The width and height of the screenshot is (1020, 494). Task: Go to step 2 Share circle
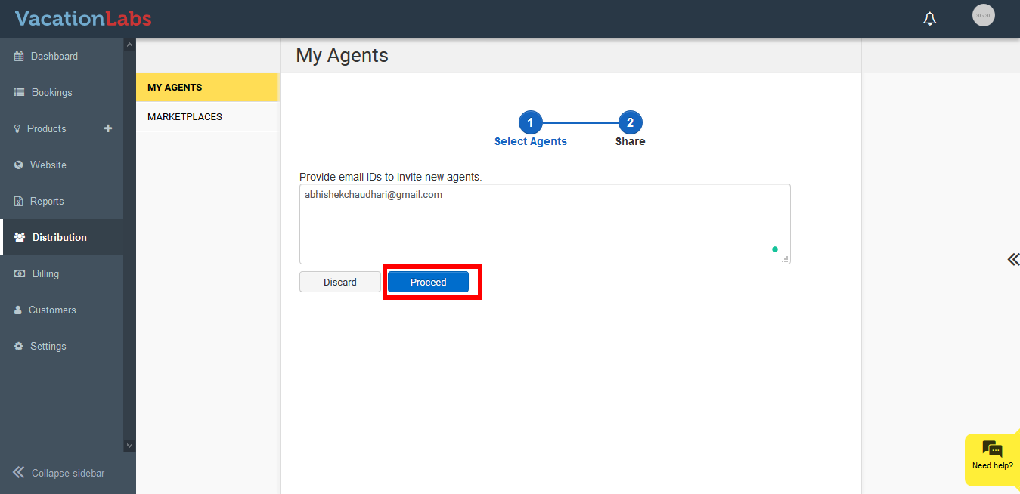click(630, 122)
